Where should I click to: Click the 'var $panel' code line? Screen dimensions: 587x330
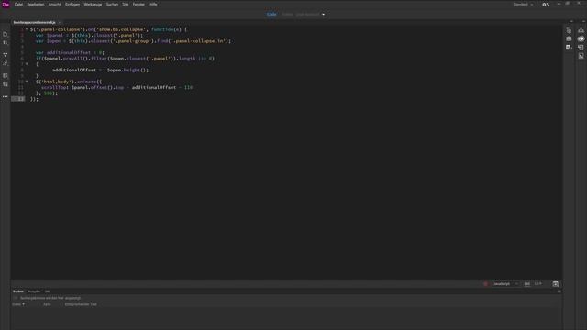[90, 35]
